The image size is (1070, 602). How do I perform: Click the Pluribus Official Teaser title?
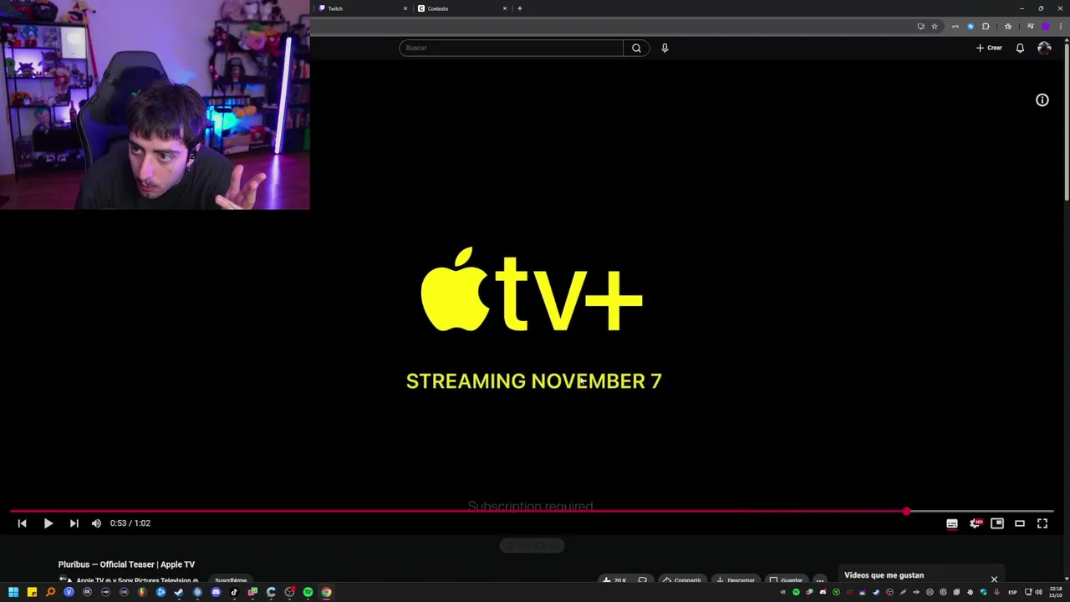126,564
